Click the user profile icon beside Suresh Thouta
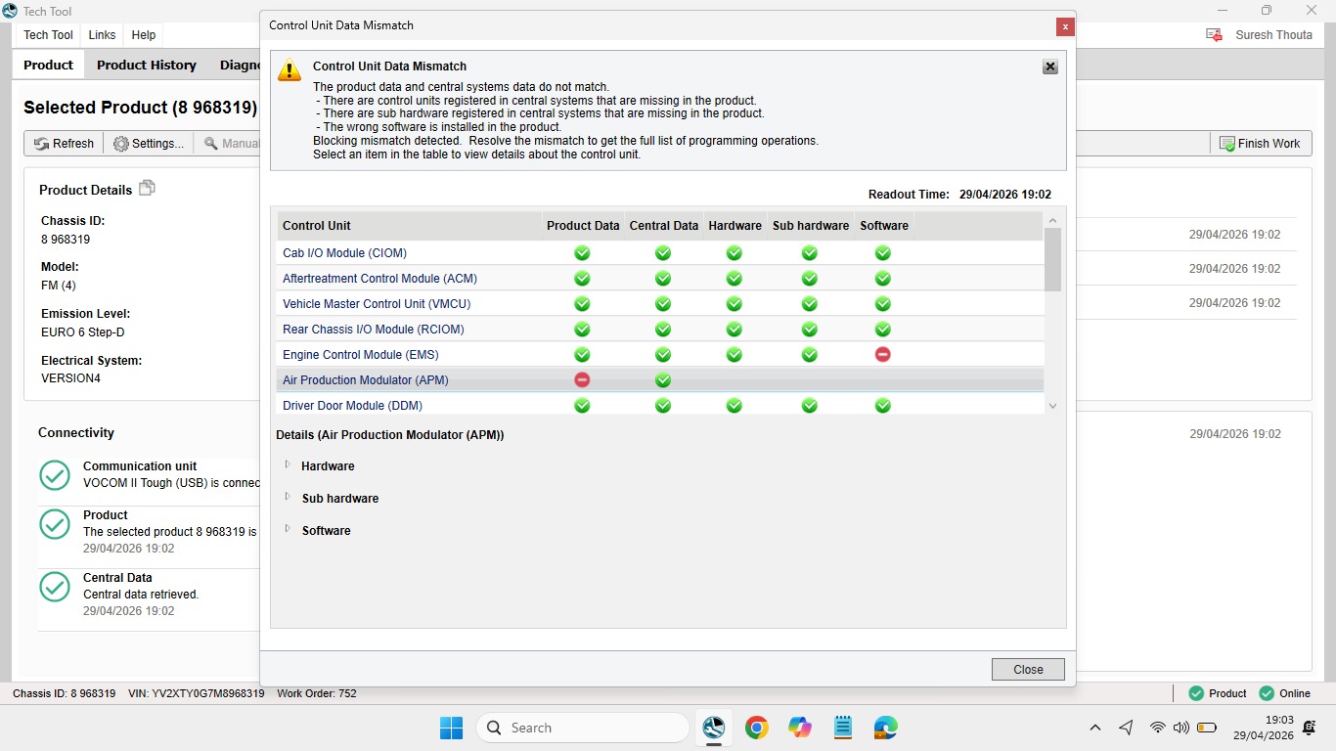The image size is (1336, 751). pyautogui.click(x=1215, y=34)
